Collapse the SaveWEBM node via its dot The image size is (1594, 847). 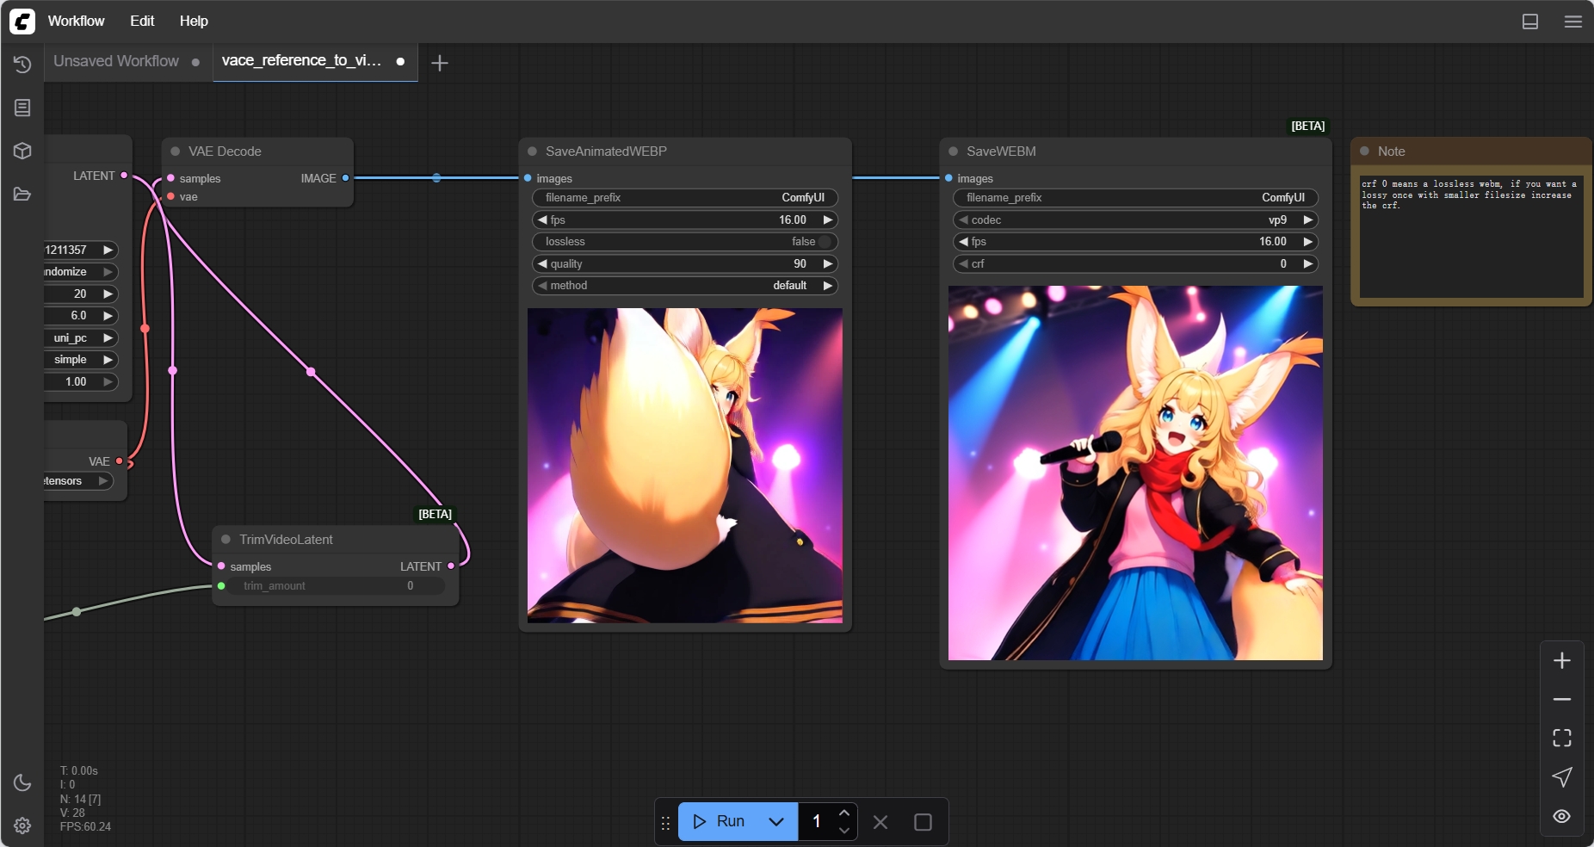[953, 151]
